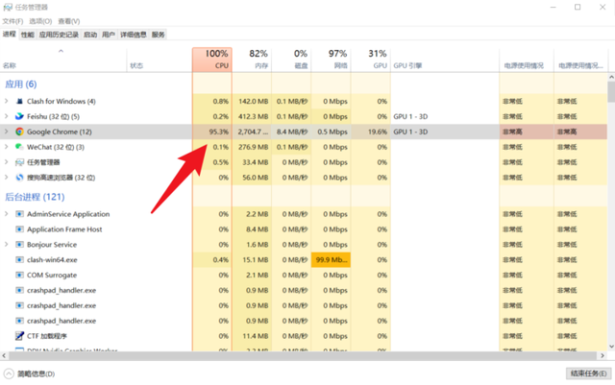This screenshot has height=385, width=615.
Task: Sort by the 内存 column header
Action: (252, 60)
